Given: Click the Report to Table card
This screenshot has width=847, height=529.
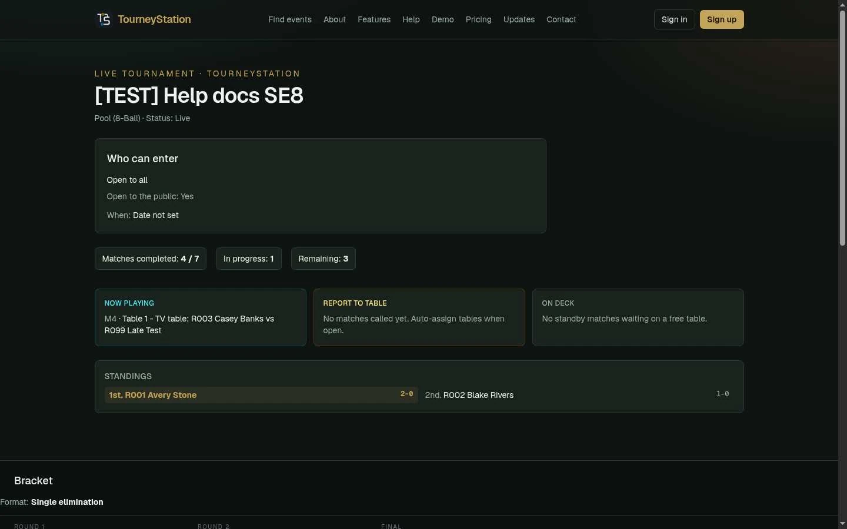Looking at the screenshot, I should click(x=419, y=317).
